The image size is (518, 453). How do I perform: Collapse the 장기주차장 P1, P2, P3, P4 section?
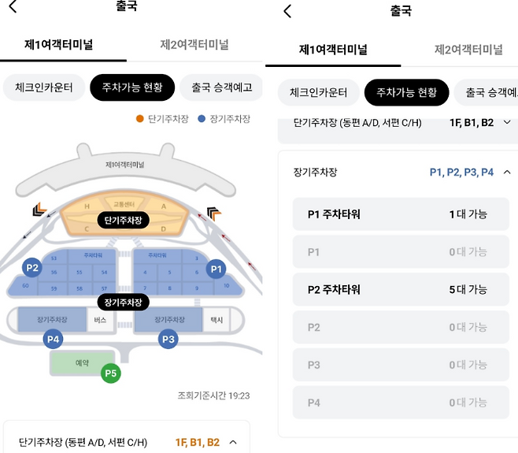click(x=507, y=172)
